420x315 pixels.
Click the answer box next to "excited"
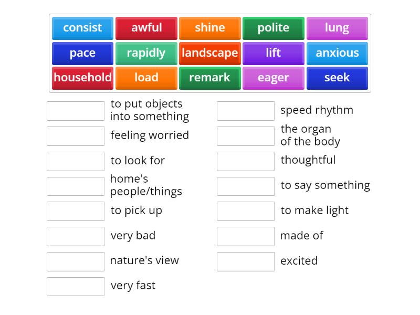[x=246, y=261]
